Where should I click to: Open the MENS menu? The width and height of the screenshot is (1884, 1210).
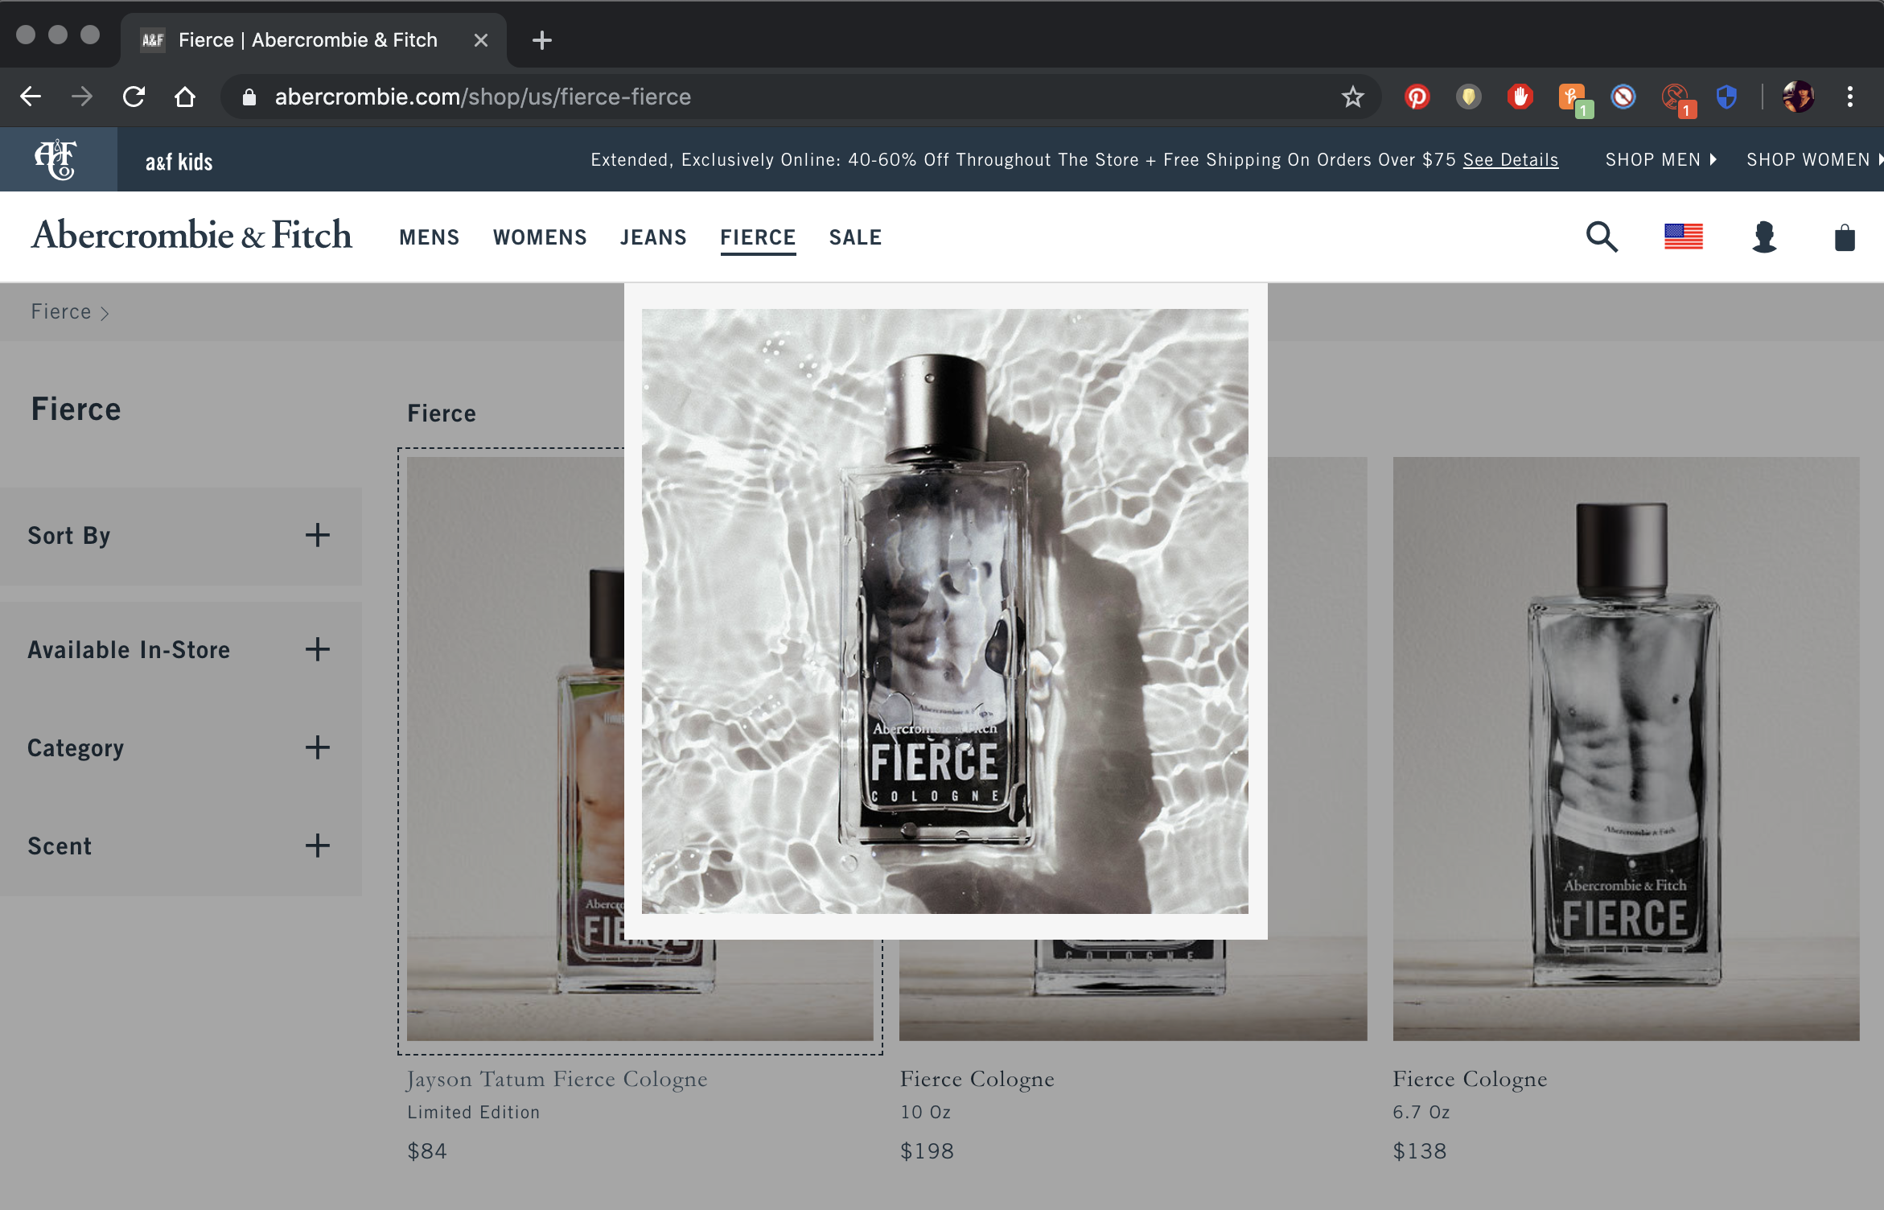pyautogui.click(x=429, y=237)
